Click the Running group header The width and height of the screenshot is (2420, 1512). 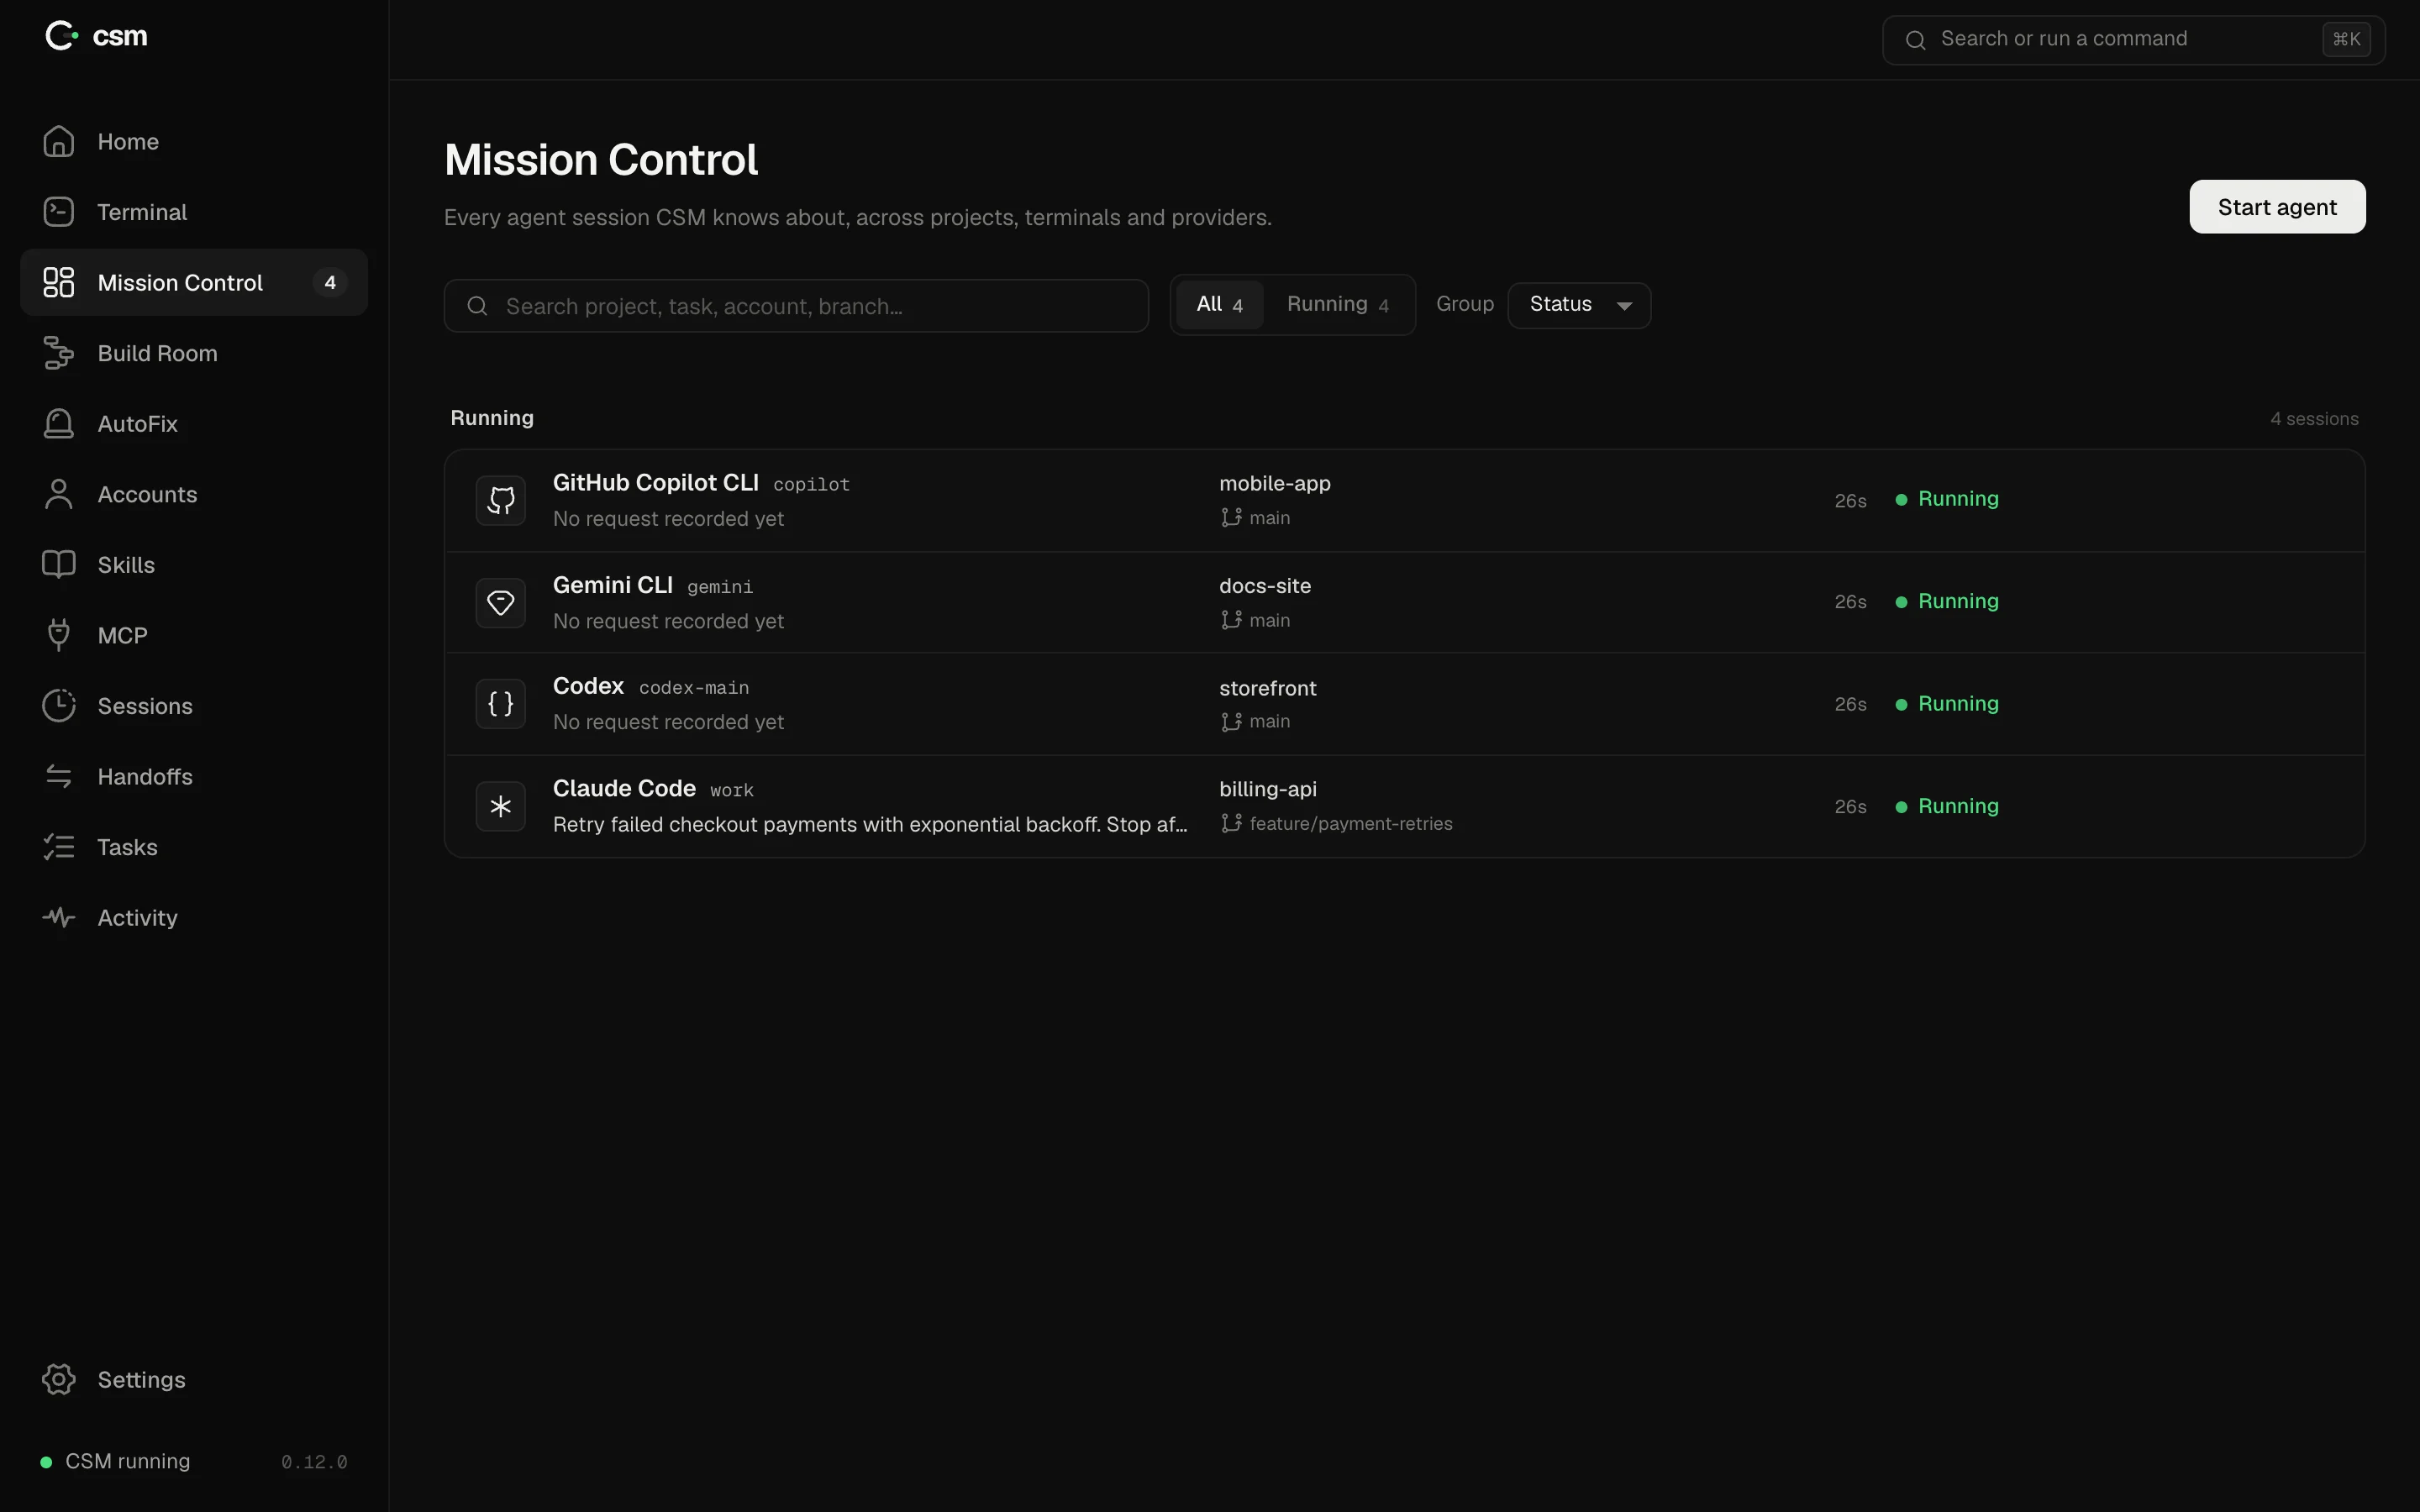[x=492, y=418]
